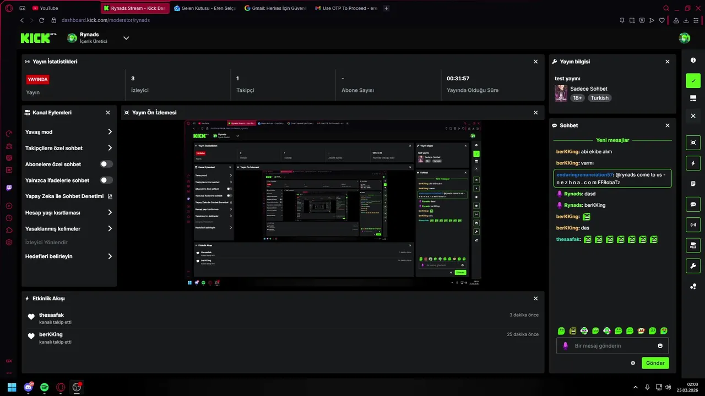
Task: Toggle stream statistics broadcast widget icon
Action: tap(693, 224)
